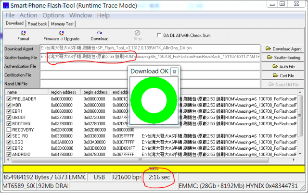The image size is (308, 193).
Task: Click the yellow 100% progress bar
Action: (x=154, y=169)
